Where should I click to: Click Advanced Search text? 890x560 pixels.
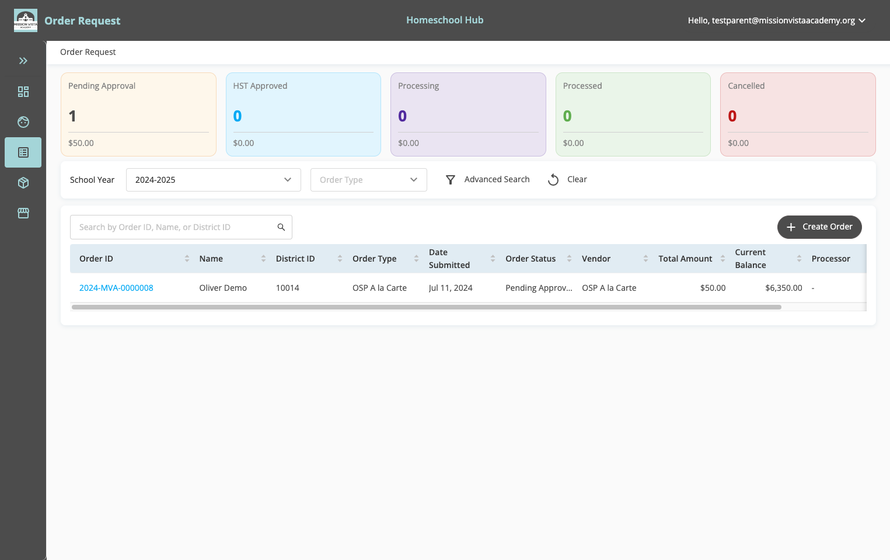[497, 179]
